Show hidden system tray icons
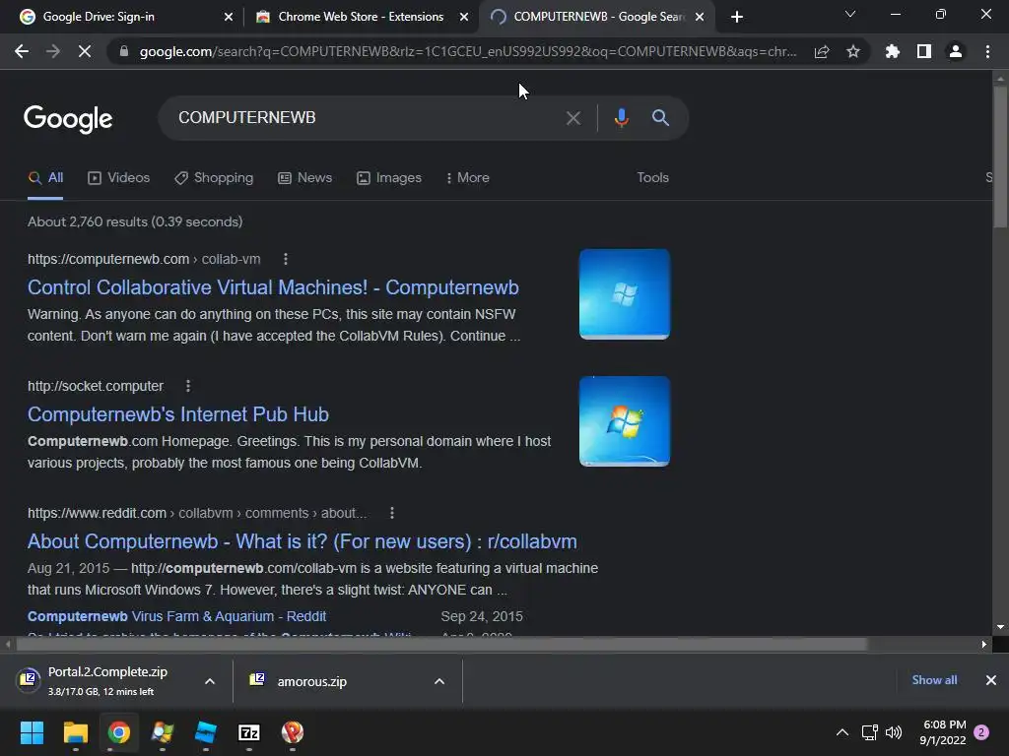Viewport: 1009px width, 756px height. click(x=841, y=732)
